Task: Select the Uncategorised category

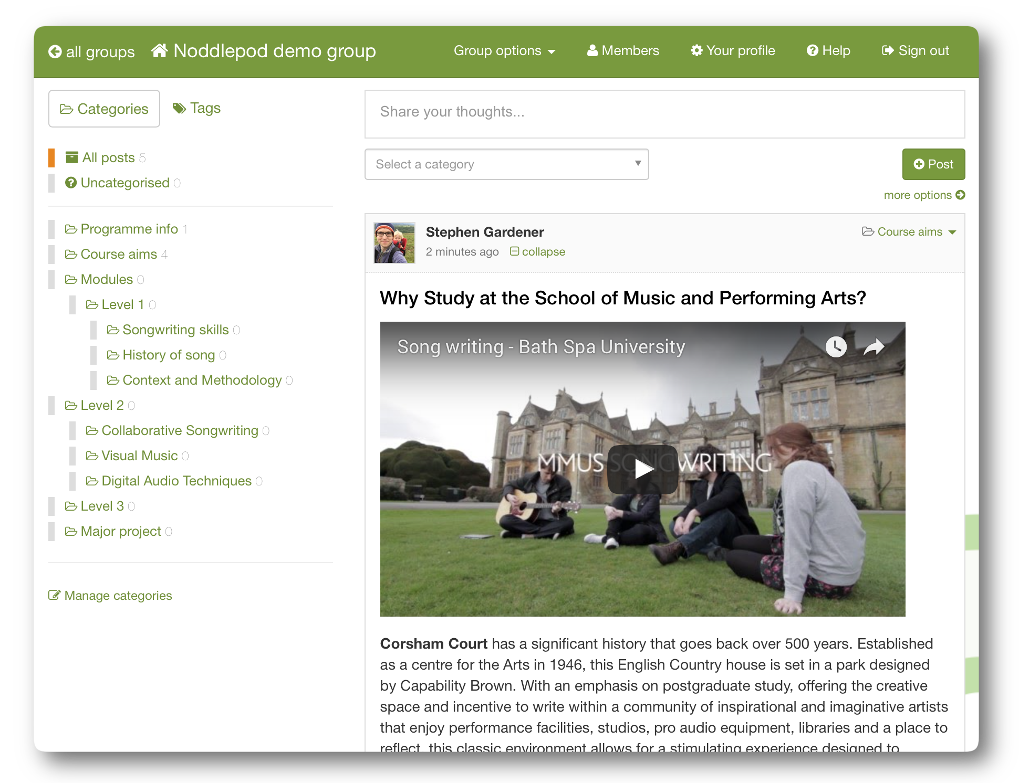Action: [x=122, y=183]
